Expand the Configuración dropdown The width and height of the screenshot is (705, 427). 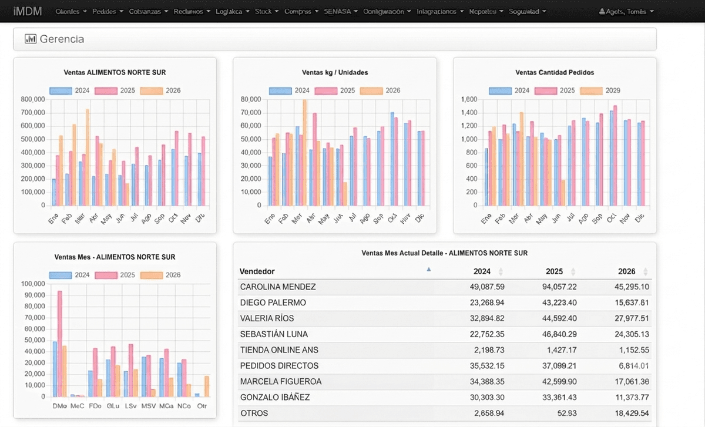coord(387,12)
